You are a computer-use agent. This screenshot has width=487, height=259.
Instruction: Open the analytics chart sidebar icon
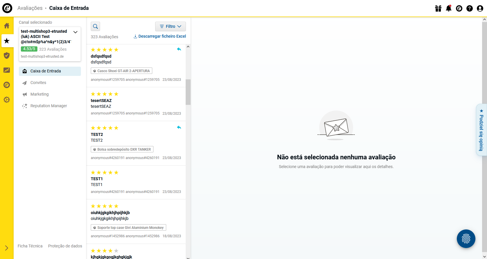[7, 70]
